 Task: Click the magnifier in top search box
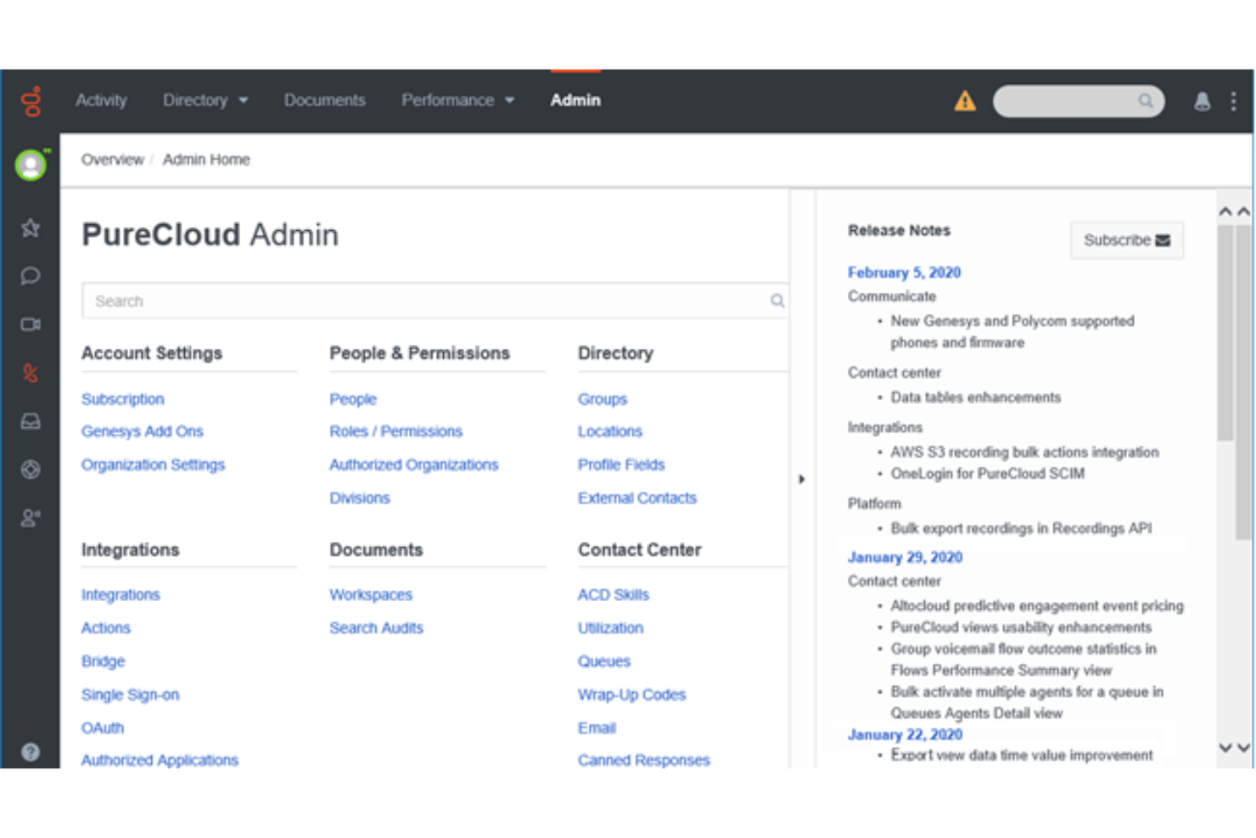(x=1146, y=101)
